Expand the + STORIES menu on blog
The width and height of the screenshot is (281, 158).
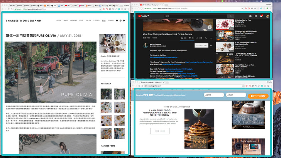[96, 20]
